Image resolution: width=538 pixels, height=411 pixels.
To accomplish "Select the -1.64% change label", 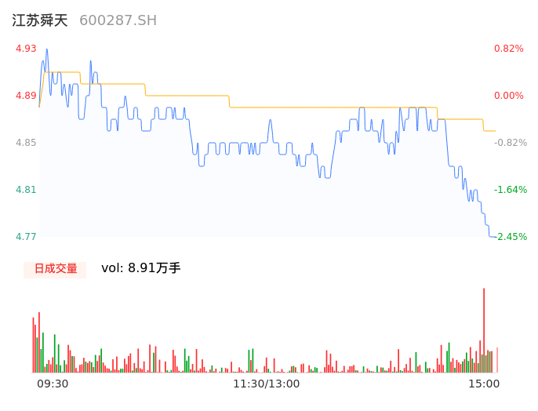I will click(508, 190).
